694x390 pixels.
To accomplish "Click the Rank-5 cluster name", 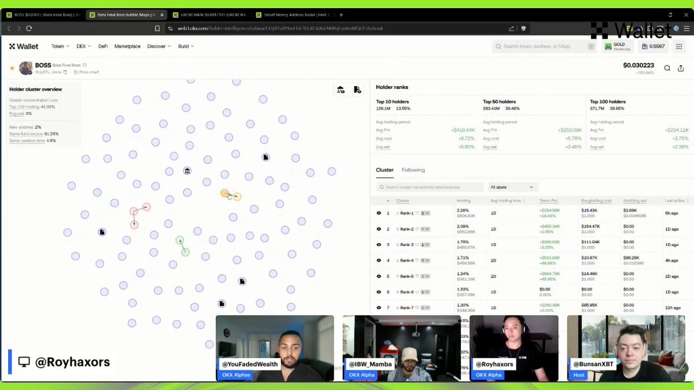I will click(407, 276).
